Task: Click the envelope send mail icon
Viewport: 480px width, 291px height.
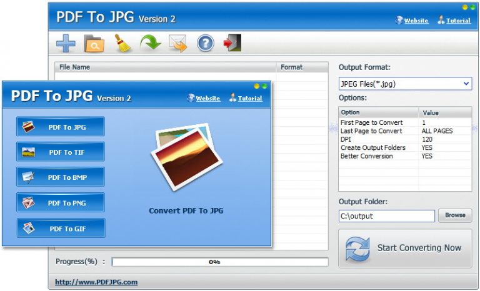Action: [x=178, y=44]
